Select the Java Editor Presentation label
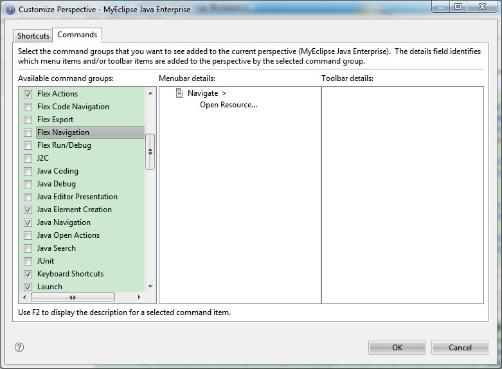 click(77, 197)
